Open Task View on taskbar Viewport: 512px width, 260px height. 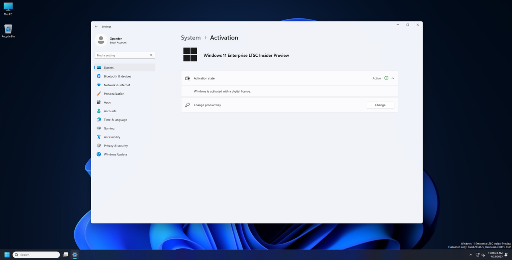point(65,254)
